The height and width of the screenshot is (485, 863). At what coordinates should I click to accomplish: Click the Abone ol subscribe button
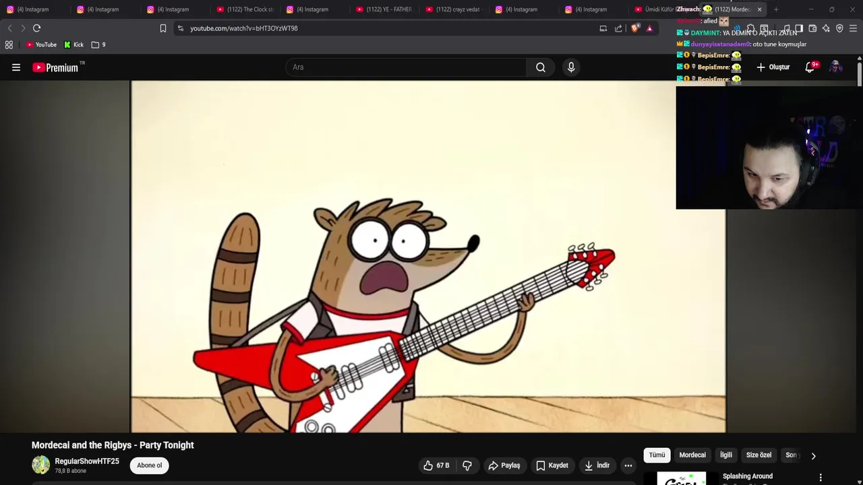[x=149, y=465]
